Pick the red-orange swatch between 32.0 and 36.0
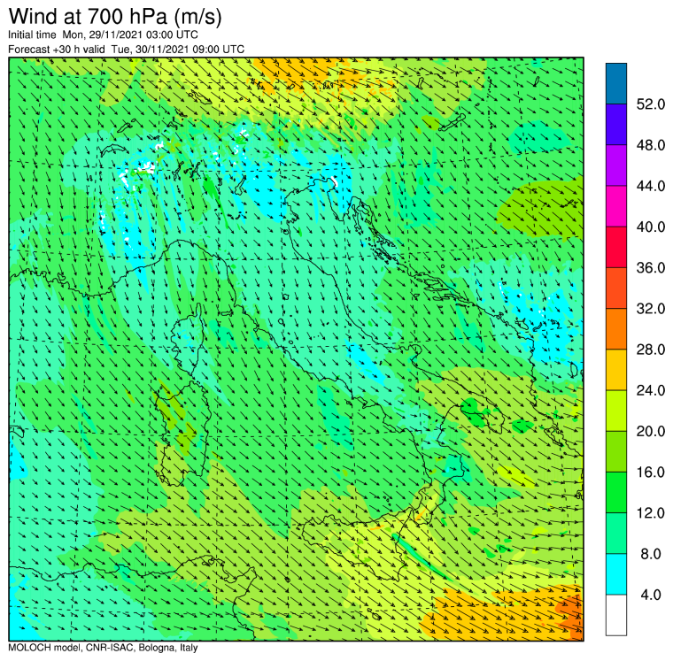The height and width of the screenshot is (661, 673). click(616, 288)
